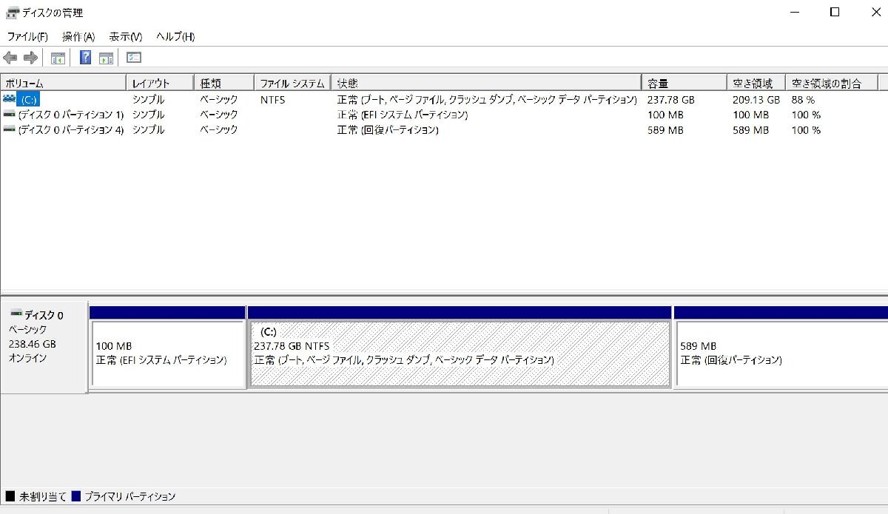Click the Disk Management title bar icon
Viewport: 888px width, 514px height.
coord(12,13)
